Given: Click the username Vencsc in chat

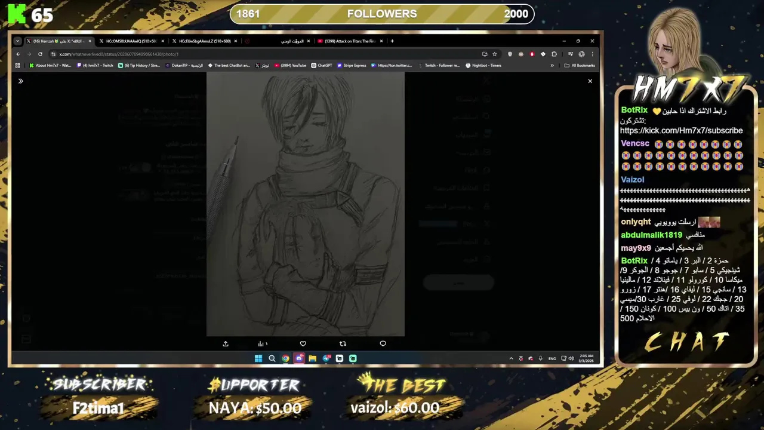Looking at the screenshot, I should coord(635,144).
